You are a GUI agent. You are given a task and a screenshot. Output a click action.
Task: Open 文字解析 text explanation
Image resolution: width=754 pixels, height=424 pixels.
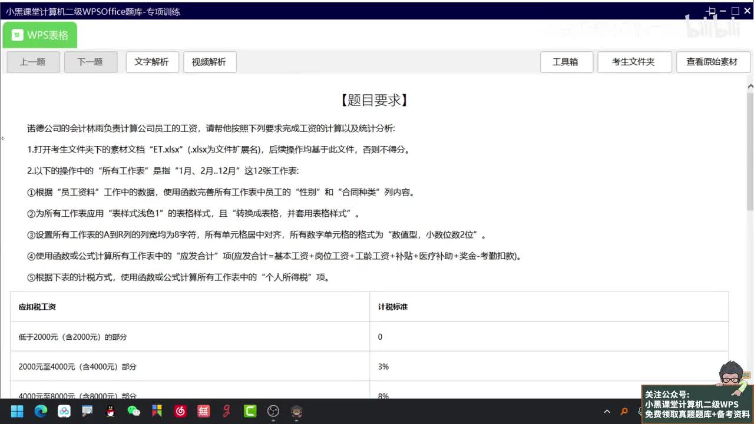152,62
